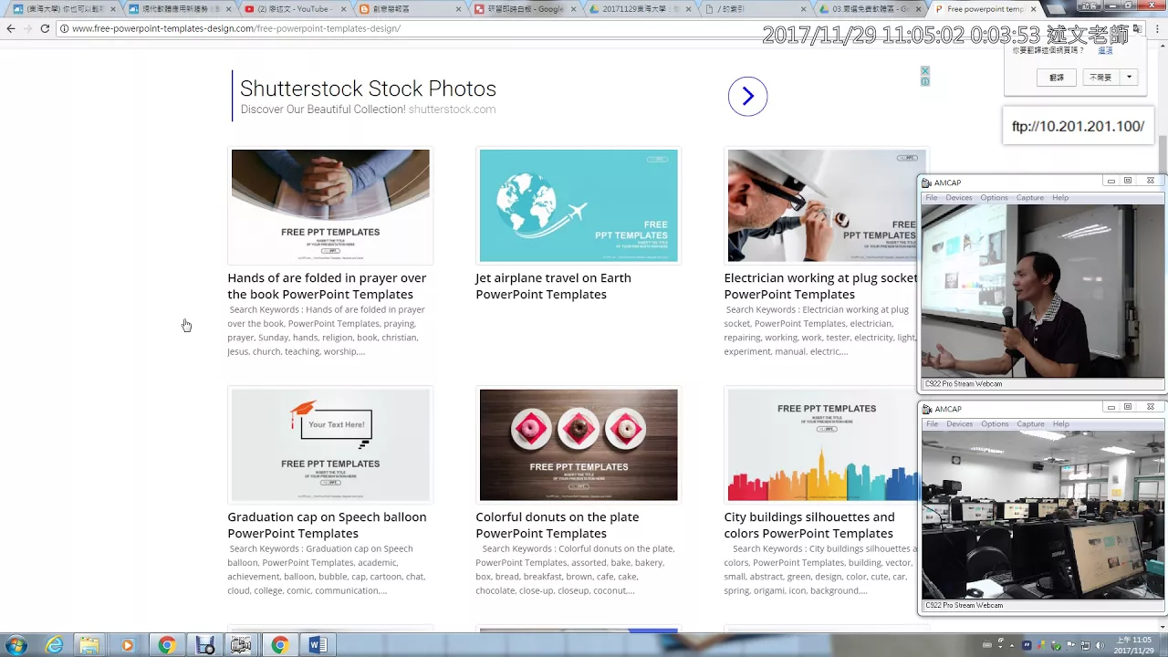
Task: Open File menu in upper AMCAP window
Action: (931, 198)
